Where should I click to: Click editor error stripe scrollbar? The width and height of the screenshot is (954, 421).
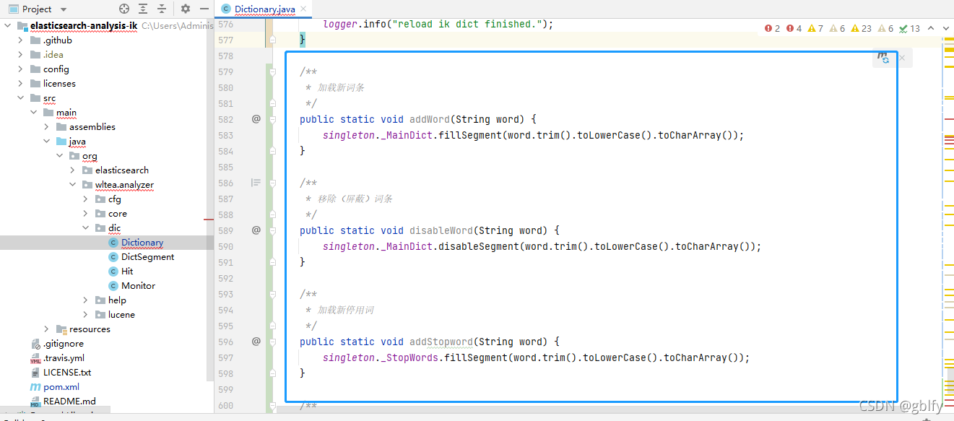(x=949, y=224)
